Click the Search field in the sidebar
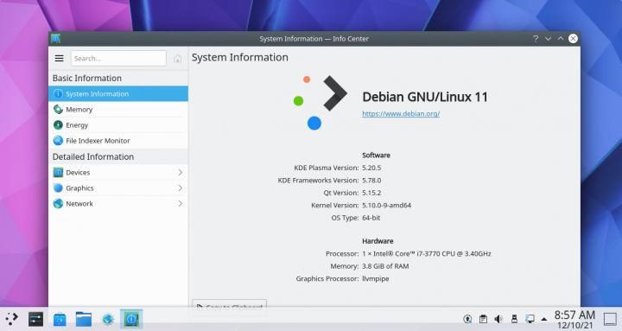This screenshot has width=622, height=331. 118,59
